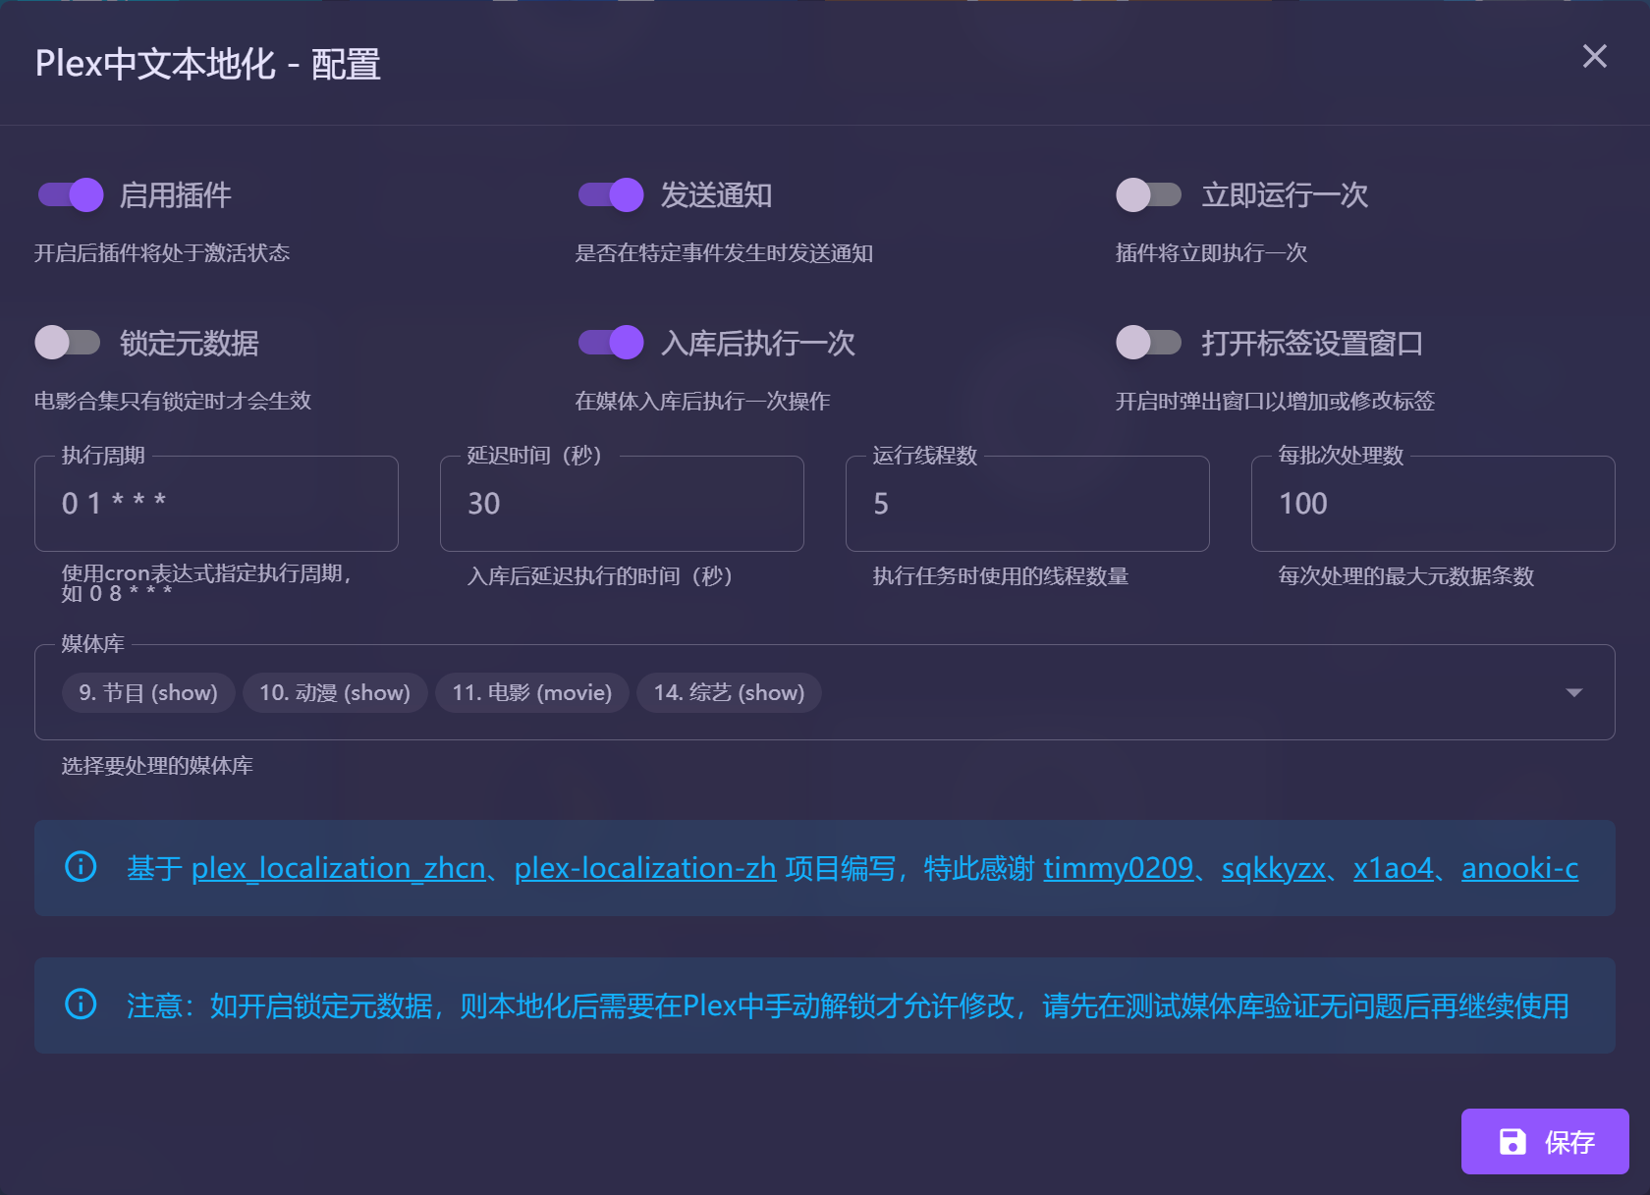This screenshot has height=1195, width=1650.
Task: Toggle the 入库后执行一次 switch
Action: tap(611, 343)
